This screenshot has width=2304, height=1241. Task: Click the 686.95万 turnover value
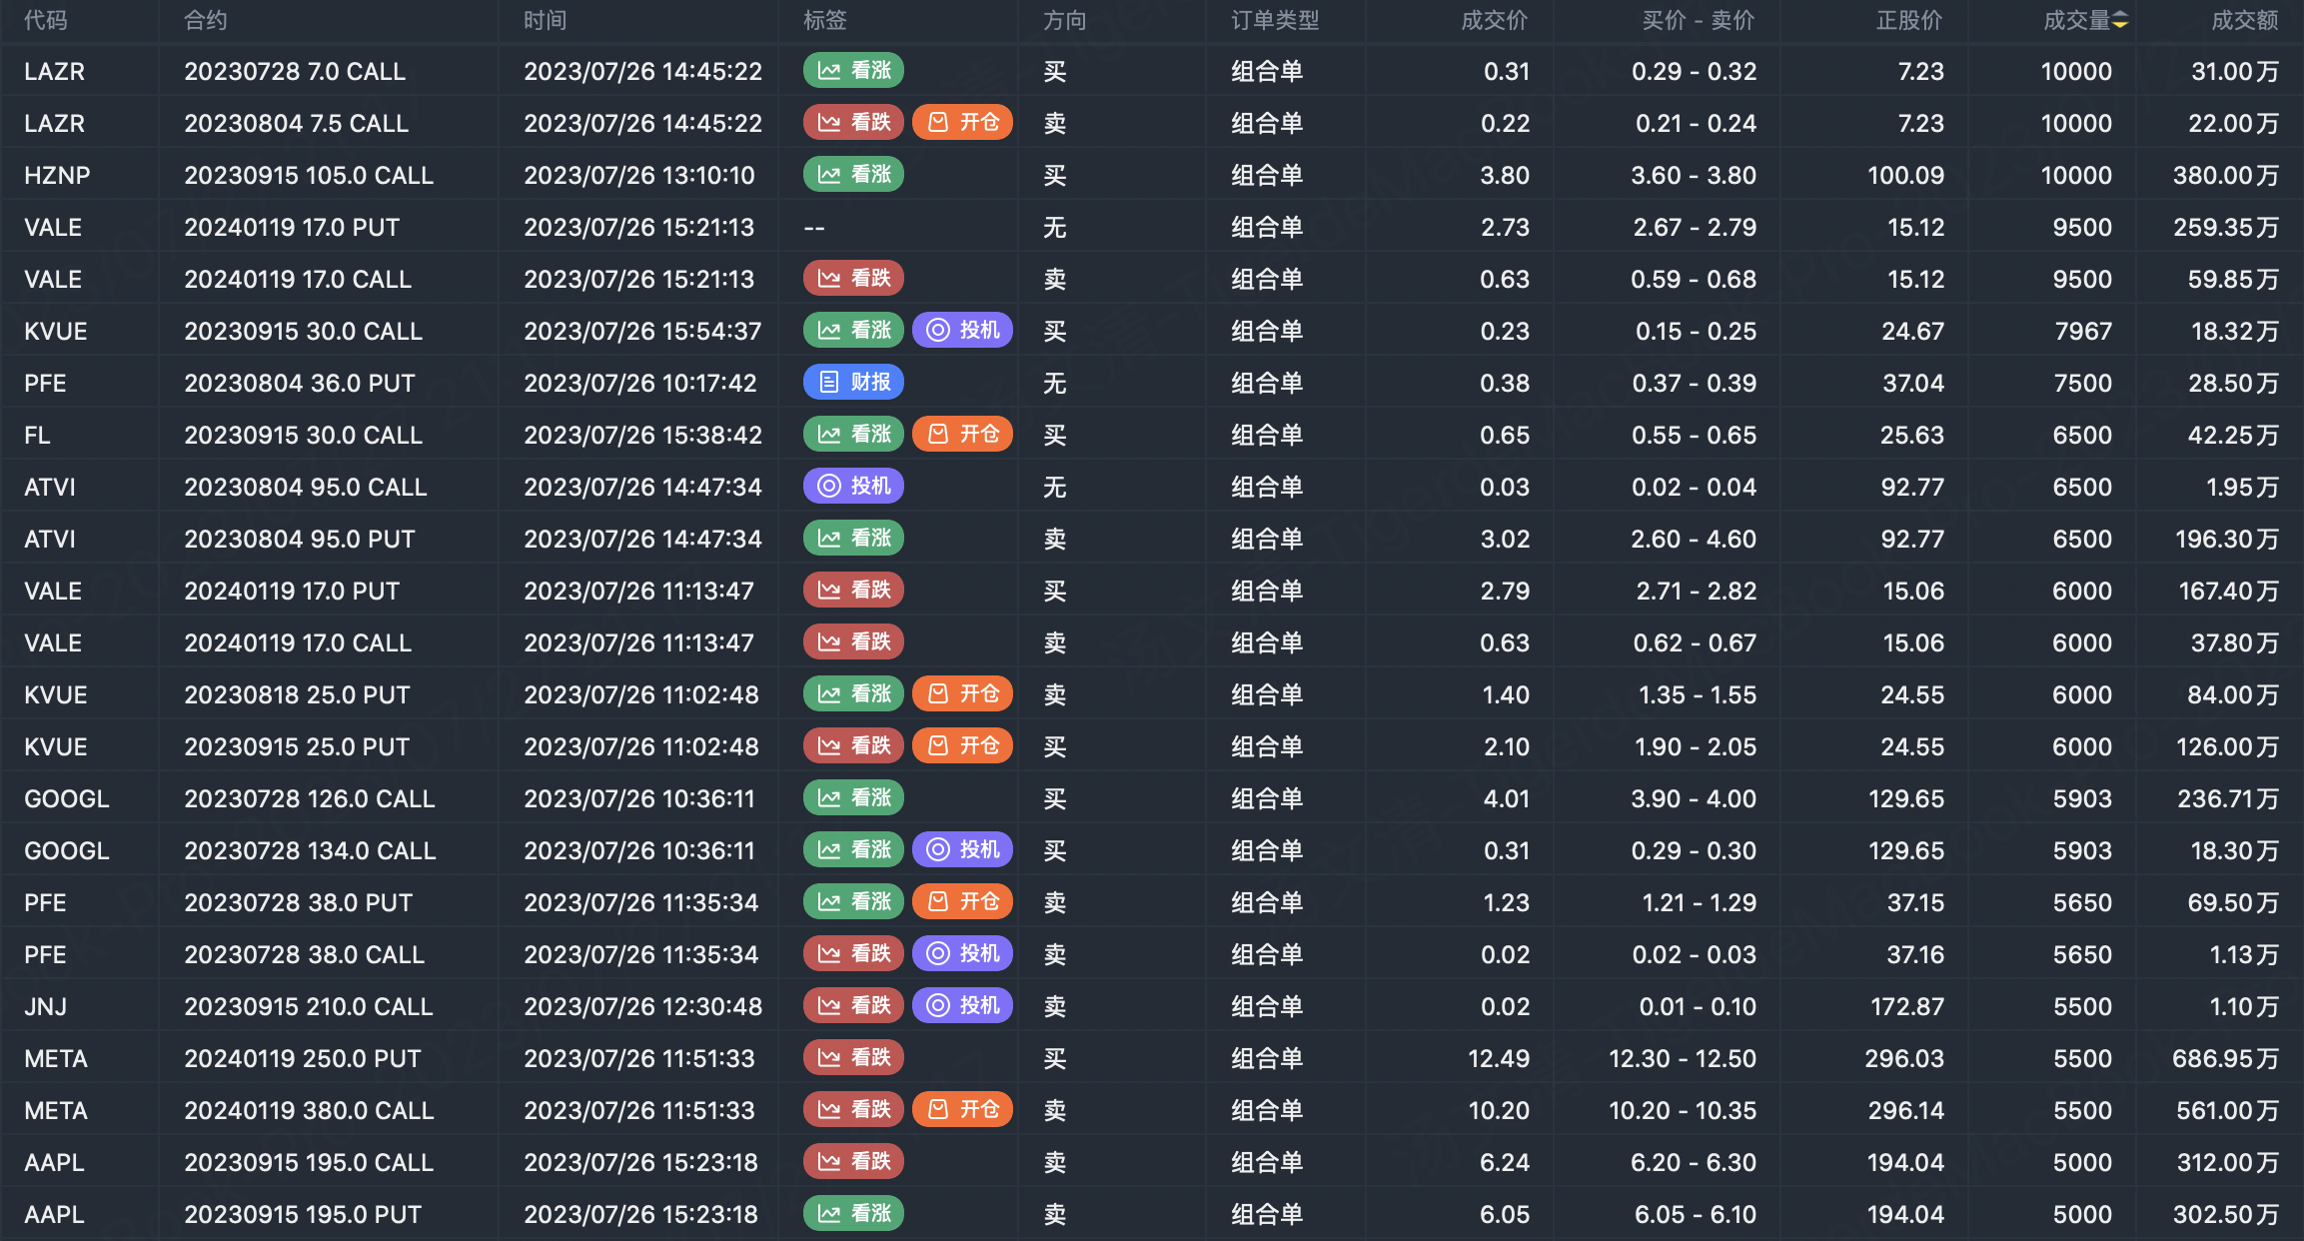tap(2226, 1058)
